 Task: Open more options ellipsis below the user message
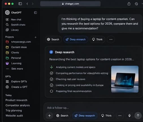point(111,39)
